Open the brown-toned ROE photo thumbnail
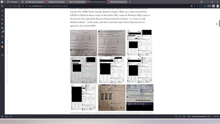220x124 pixels. pos(112,98)
